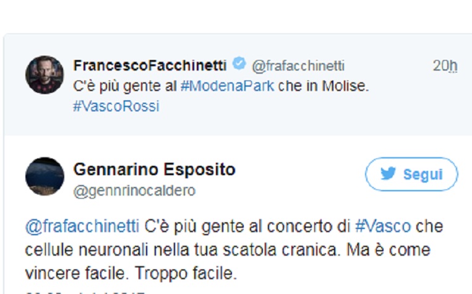Open Gennarino Esposito's avatar image
This screenshot has height=294, width=472.
click(45, 176)
